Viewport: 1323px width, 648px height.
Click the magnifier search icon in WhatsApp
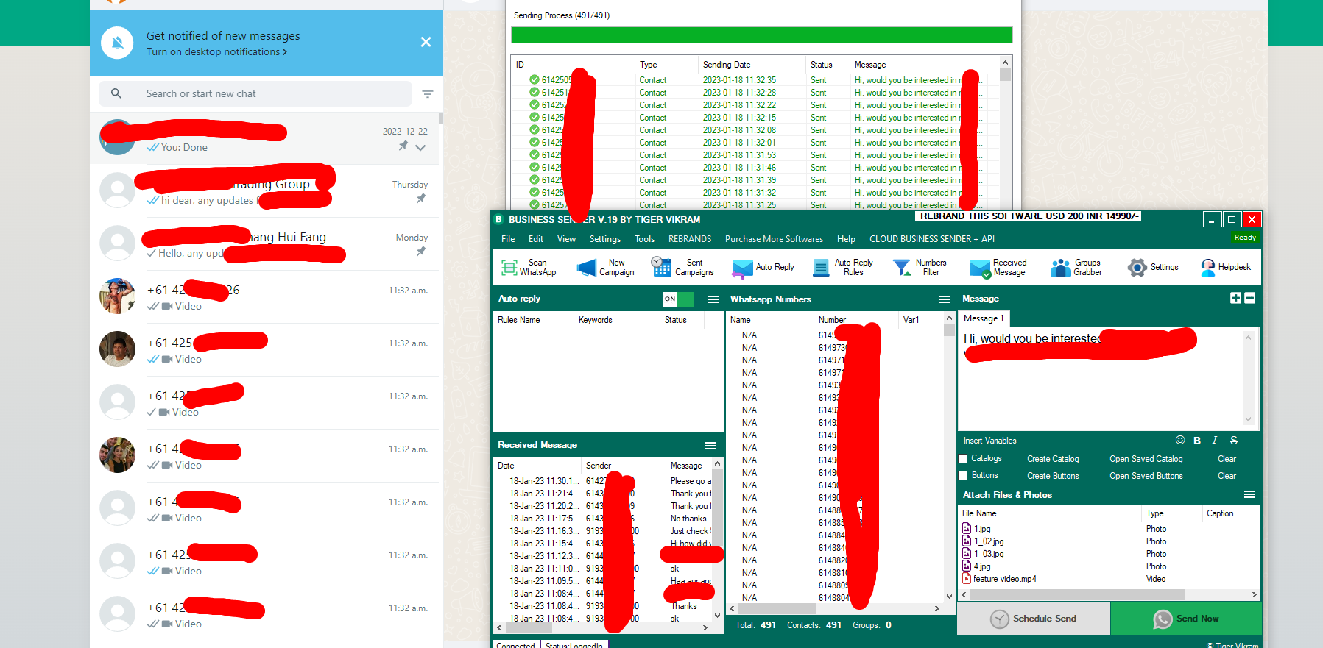click(x=116, y=93)
